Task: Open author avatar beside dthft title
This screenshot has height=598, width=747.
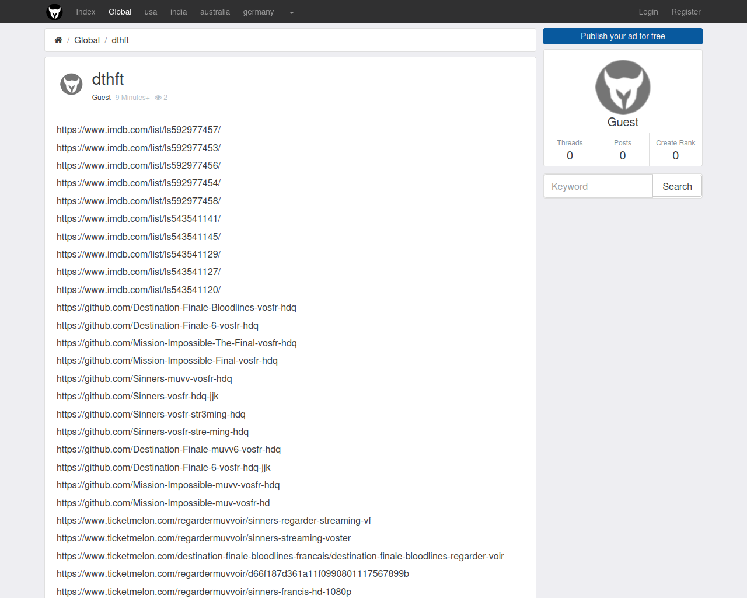Action: pyautogui.click(x=71, y=84)
